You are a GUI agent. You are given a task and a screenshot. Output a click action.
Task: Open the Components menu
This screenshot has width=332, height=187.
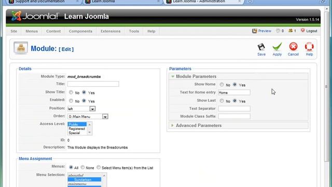pos(80,31)
